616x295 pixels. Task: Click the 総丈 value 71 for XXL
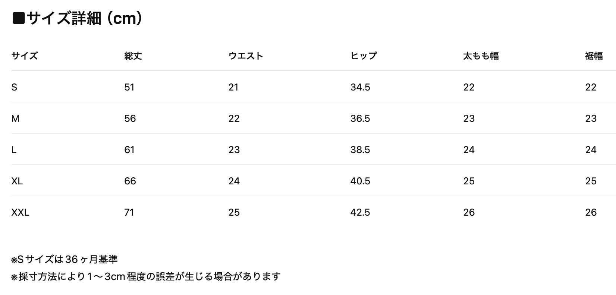point(129,212)
